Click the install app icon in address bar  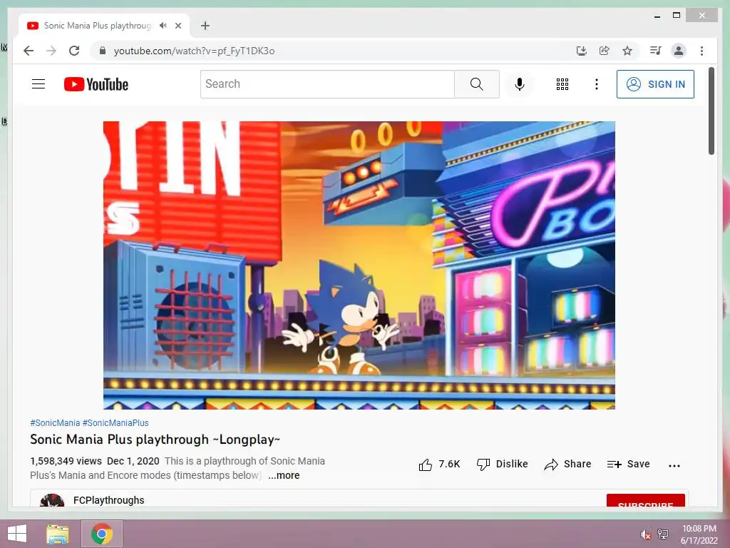click(581, 51)
